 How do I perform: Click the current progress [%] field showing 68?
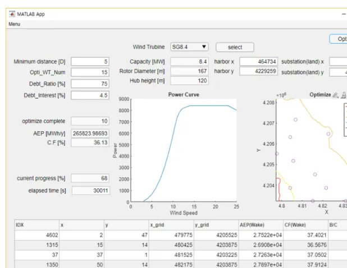point(90,178)
